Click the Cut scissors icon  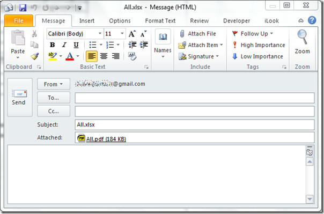coord(34,33)
